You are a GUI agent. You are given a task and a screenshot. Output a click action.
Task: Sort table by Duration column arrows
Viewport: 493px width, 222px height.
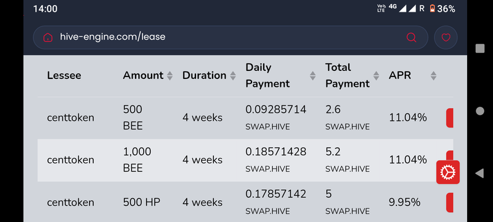233,75
